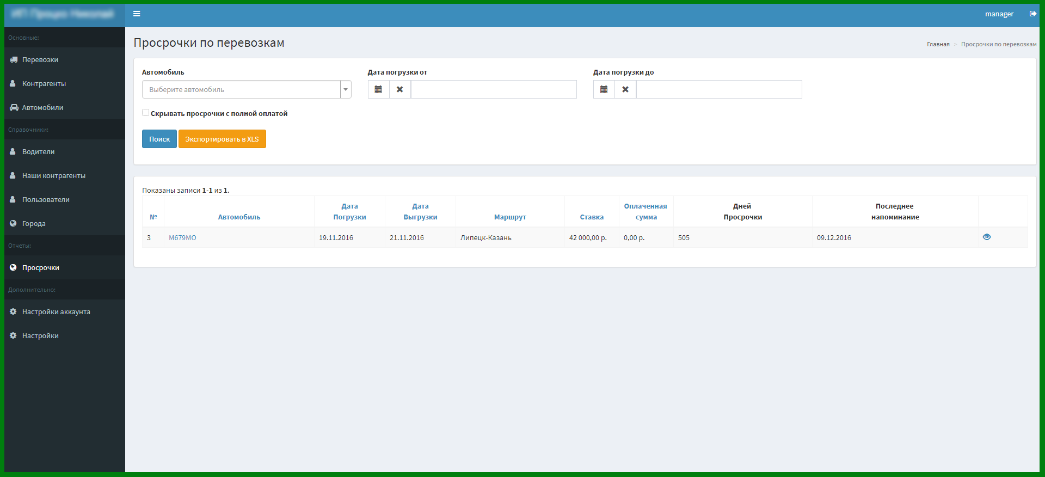Open calendar for Дата погрузки до

point(604,89)
